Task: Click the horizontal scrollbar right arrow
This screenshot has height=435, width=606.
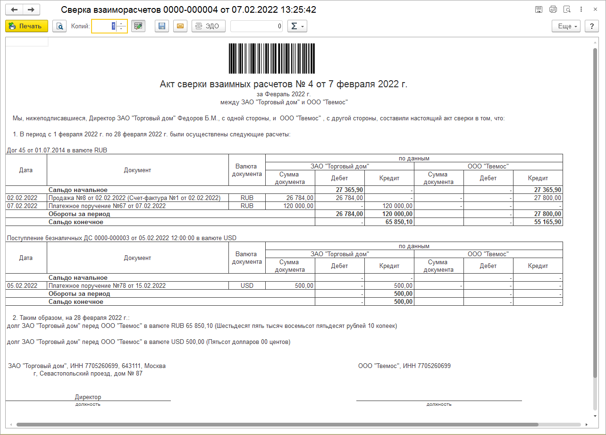Action: click(x=588, y=424)
